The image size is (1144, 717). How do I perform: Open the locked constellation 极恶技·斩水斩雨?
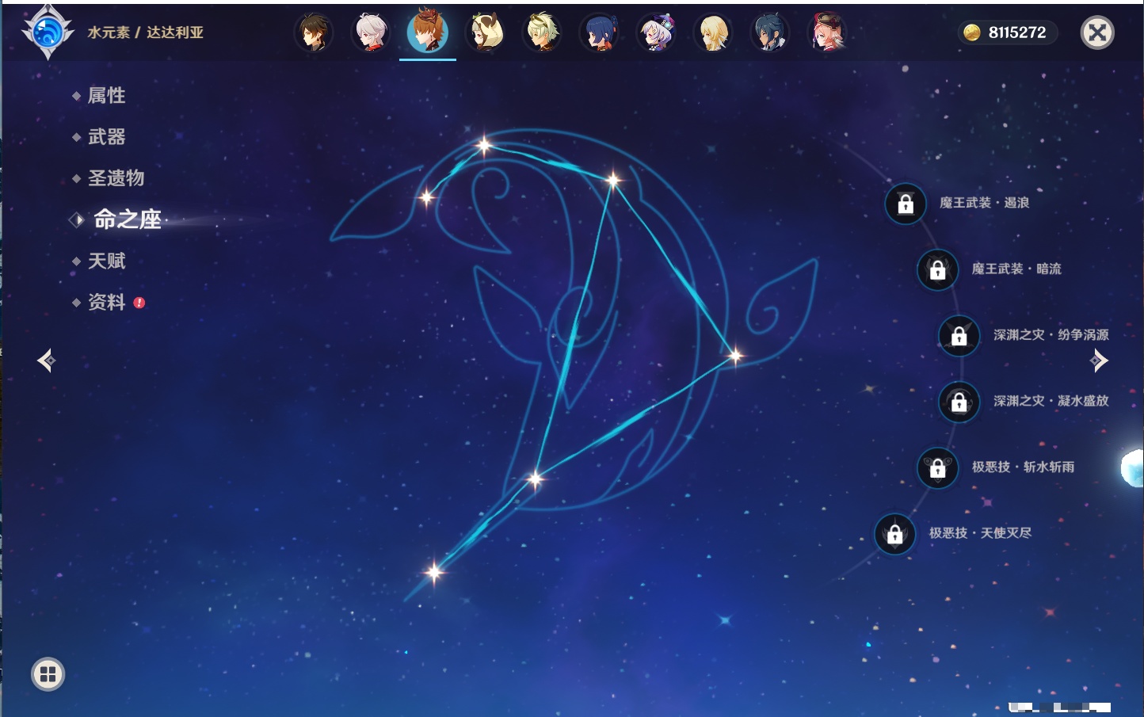(937, 468)
